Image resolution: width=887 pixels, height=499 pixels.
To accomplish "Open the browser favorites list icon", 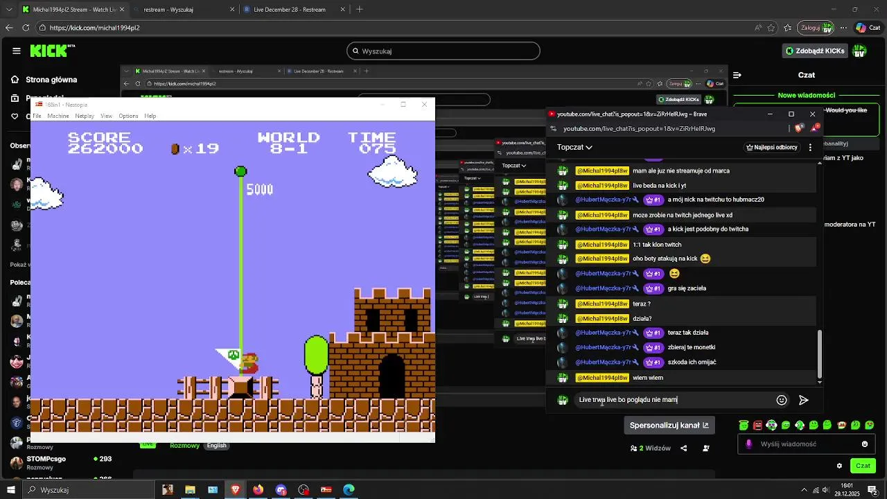I will click(x=788, y=28).
